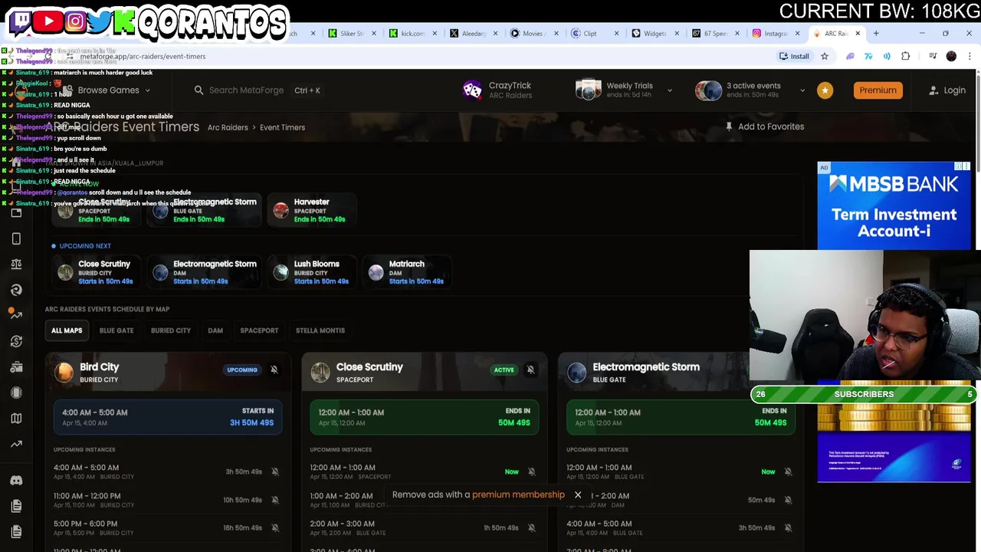Toggle bell for Bird City 5:00 PM instance
This screenshot has width=981, height=552.
click(x=275, y=527)
